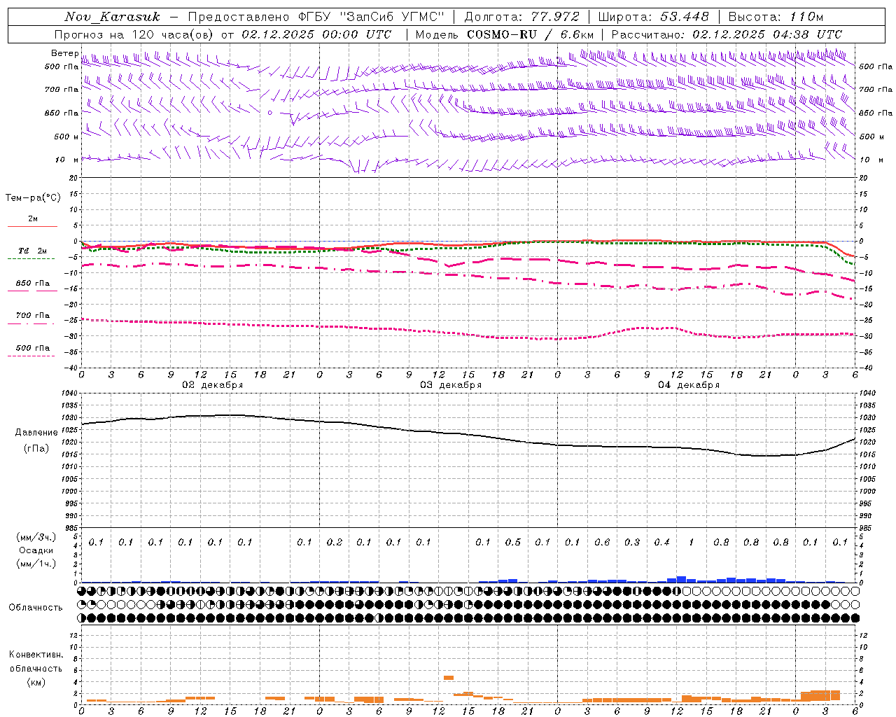Select the '1' three-hour precipitation value
The width and height of the screenshot is (896, 717).
pyautogui.click(x=692, y=543)
